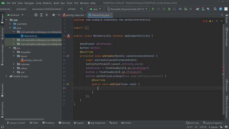Open the app run configuration dropdown
This screenshot has height=129, width=229.
coord(95,9)
